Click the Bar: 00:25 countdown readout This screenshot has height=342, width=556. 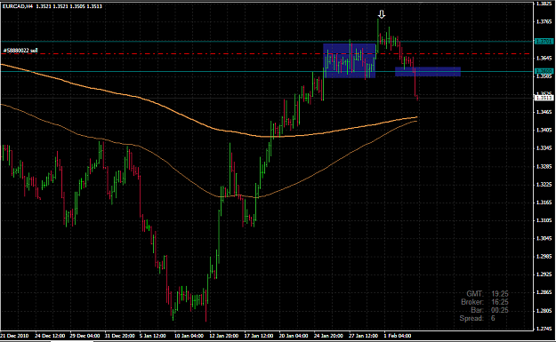point(489,310)
